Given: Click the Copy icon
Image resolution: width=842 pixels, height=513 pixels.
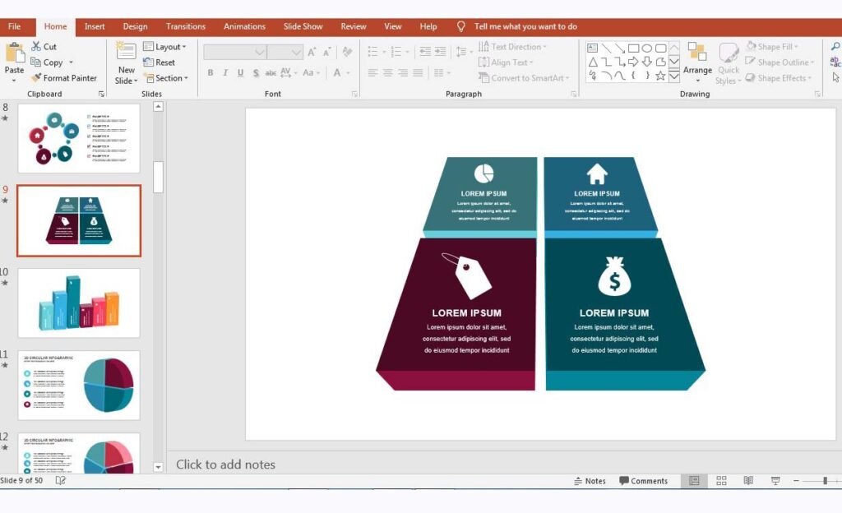Looking at the screenshot, I should coord(35,62).
